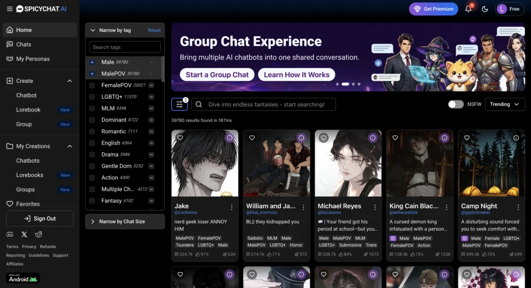The width and height of the screenshot is (531, 288).
Task: Open the X (Twitter) icon link
Action: tap(24, 234)
